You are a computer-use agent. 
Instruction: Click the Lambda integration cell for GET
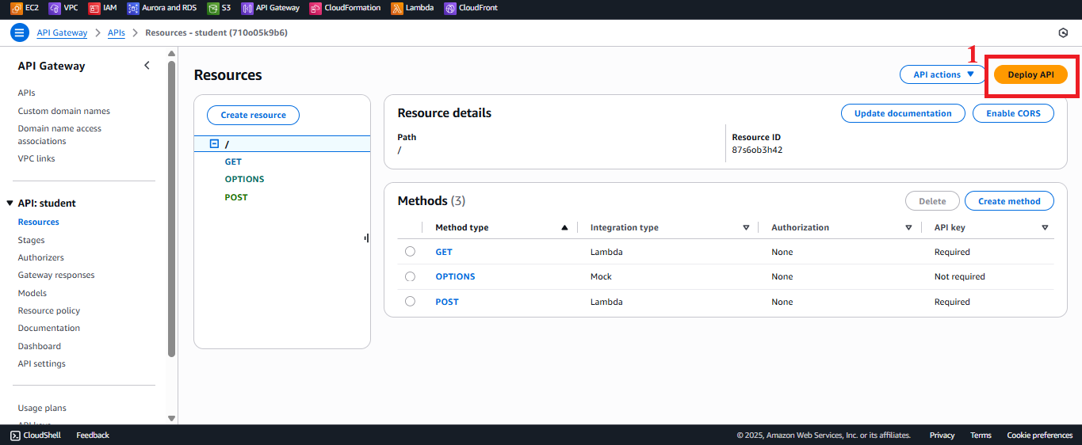(606, 252)
